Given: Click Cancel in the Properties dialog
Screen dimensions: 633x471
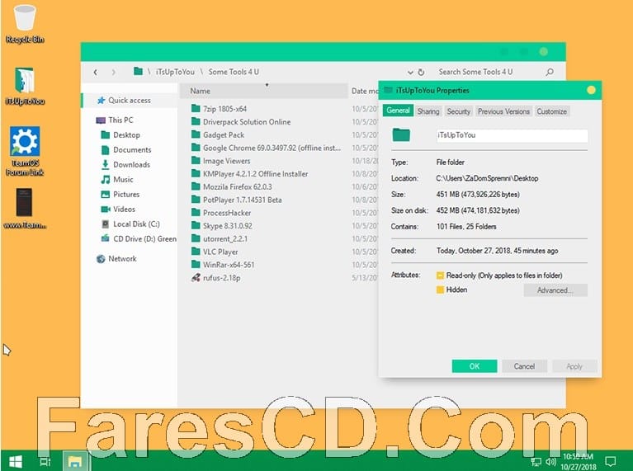Looking at the screenshot, I should click(524, 366).
